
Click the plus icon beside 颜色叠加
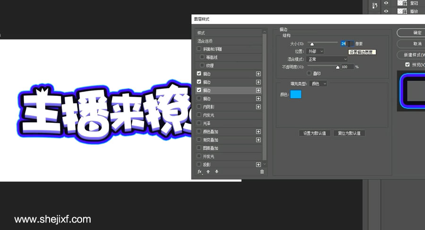click(x=258, y=132)
